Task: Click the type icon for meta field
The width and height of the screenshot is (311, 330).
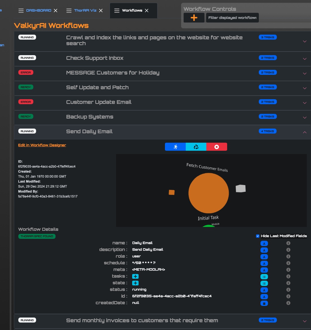Action: pyautogui.click(x=264, y=270)
